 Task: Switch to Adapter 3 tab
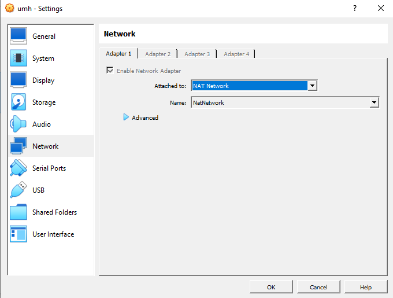pyautogui.click(x=197, y=54)
